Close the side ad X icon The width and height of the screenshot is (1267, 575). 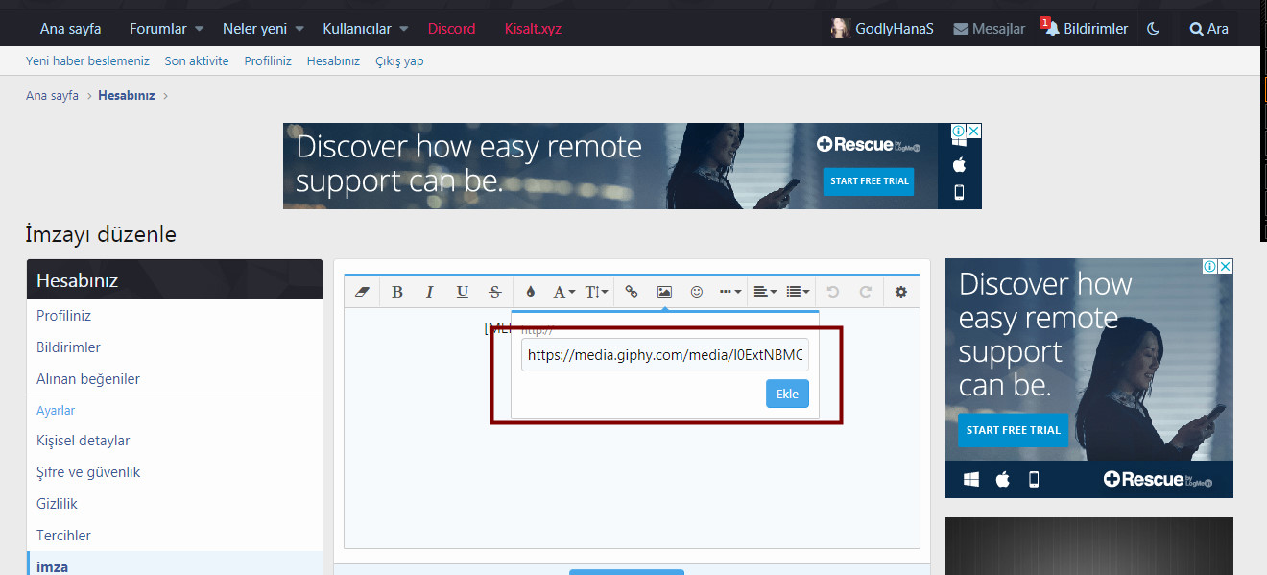1225,266
